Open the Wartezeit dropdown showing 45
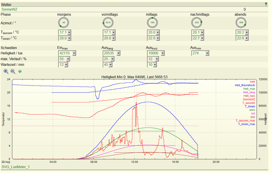The image size is (272, 173). [x=107, y=64]
